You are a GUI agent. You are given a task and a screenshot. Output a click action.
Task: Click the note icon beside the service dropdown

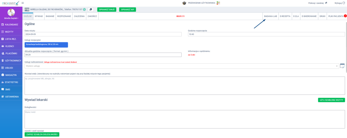coord(342,66)
